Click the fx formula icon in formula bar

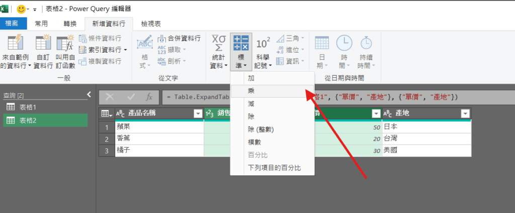[x=149, y=97]
